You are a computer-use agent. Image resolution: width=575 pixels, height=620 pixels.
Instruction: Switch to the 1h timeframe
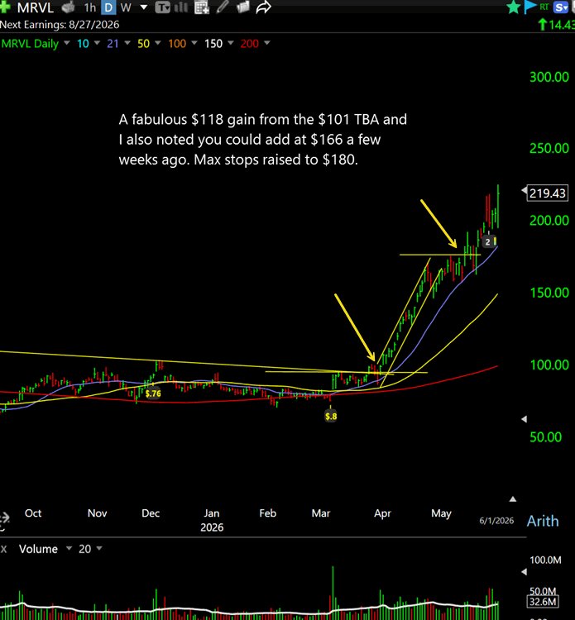(90, 7)
